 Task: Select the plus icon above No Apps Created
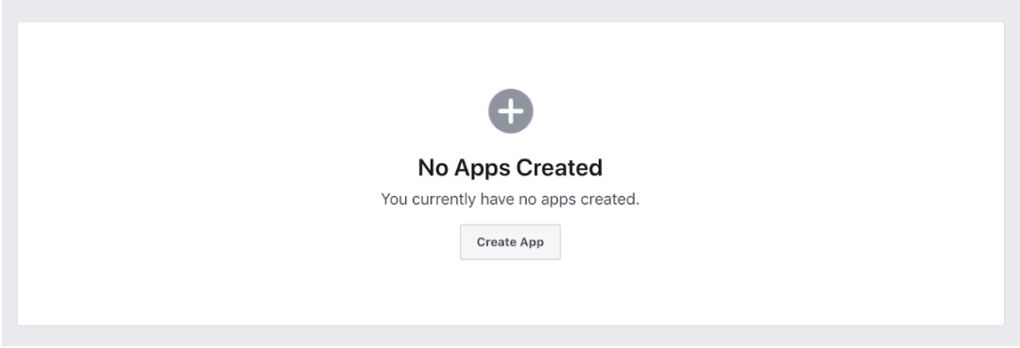(x=511, y=111)
